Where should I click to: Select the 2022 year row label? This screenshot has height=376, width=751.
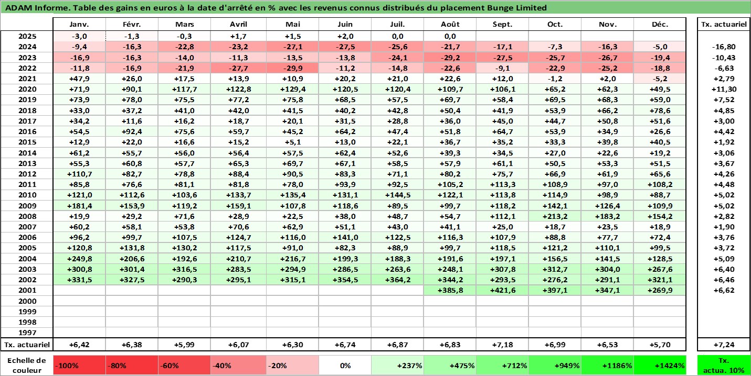coord(27,68)
